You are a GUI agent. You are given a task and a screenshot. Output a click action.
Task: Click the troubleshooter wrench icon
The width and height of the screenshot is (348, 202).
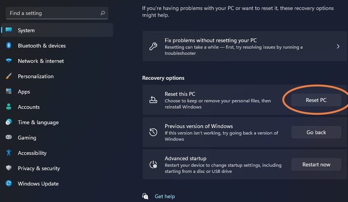pyautogui.click(x=153, y=47)
